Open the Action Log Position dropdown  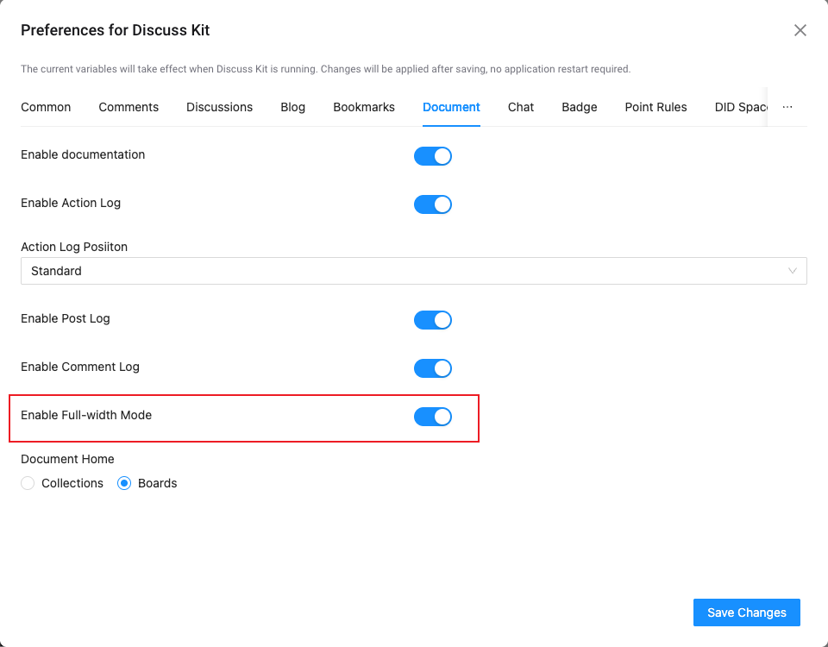tap(413, 271)
